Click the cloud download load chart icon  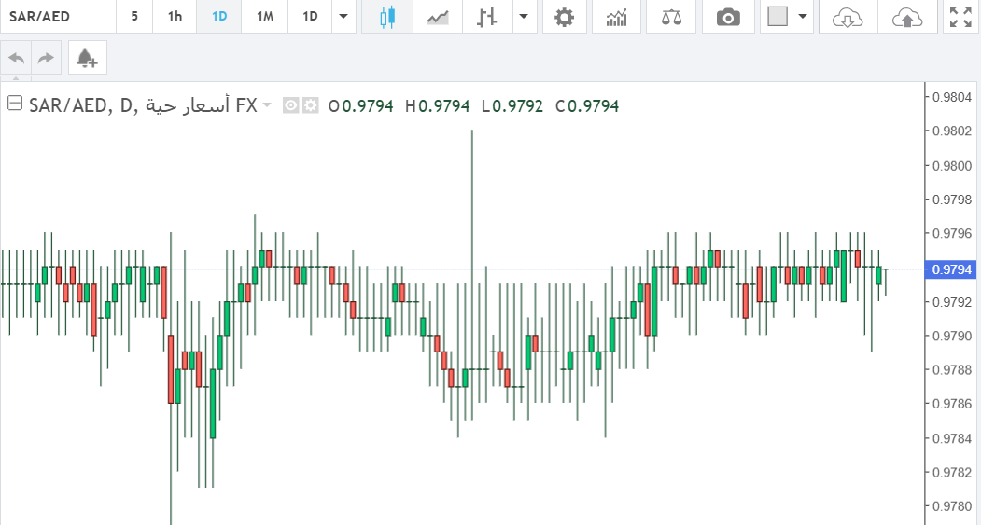click(848, 17)
